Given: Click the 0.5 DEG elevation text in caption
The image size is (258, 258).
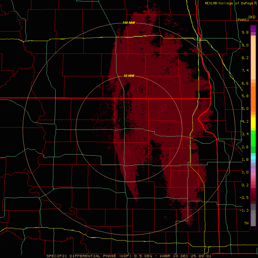Looking at the screenshot, I should point(143,256).
